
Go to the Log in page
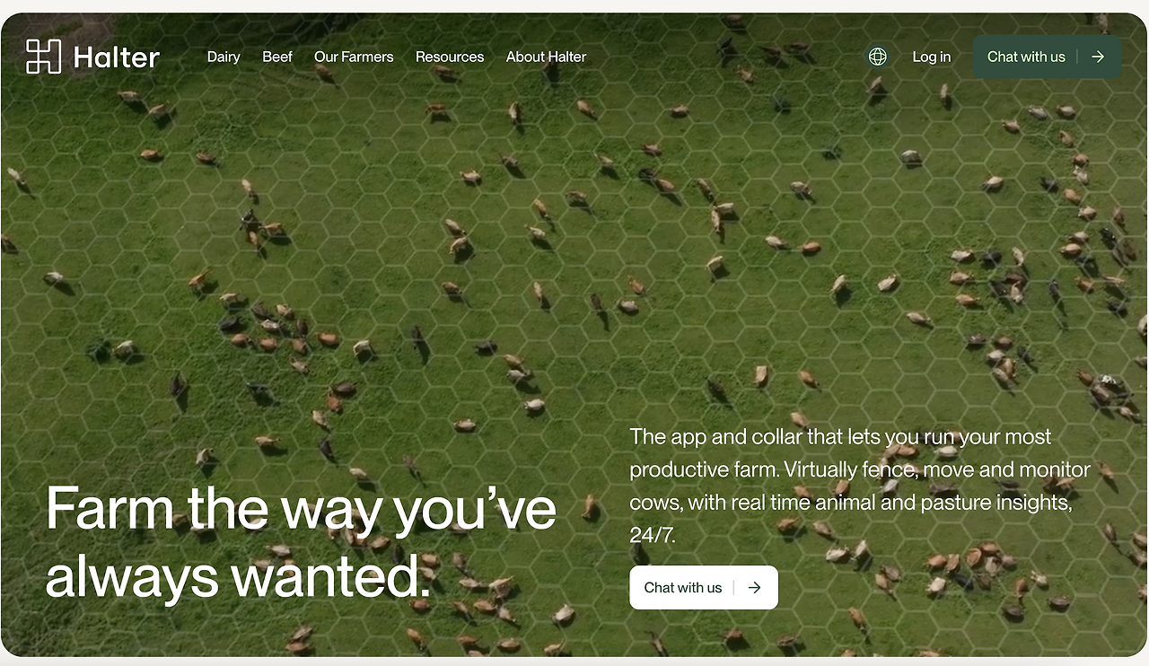pyautogui.click(x=932, y=57)
